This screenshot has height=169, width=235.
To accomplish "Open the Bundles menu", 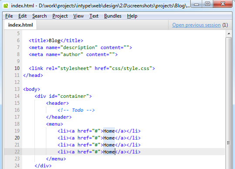I will tap(113, 16).
